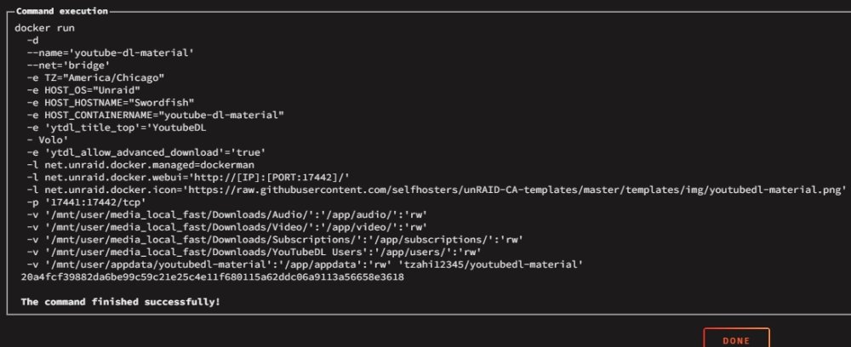The width and height of the screenshot is (851, 347).
Task: Click 'The command finished successfully!' message
Action: [121, 303]
